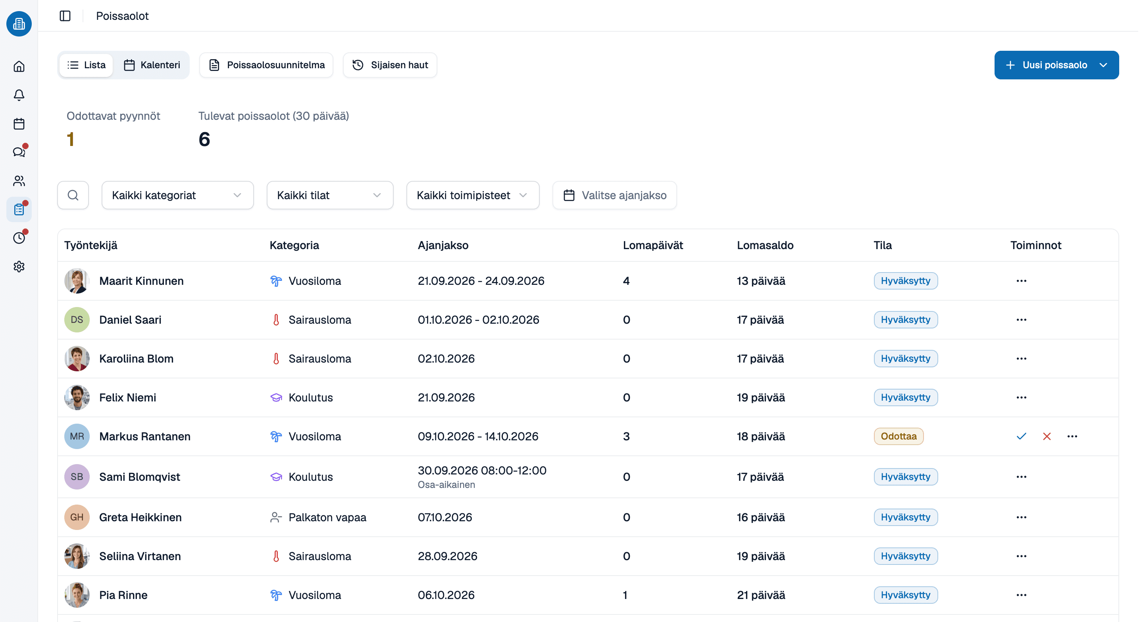This screenshot has height=622, width=1143.
Task: Open more actions for Daniel Saari
Action: click(x=1022, y=320)
